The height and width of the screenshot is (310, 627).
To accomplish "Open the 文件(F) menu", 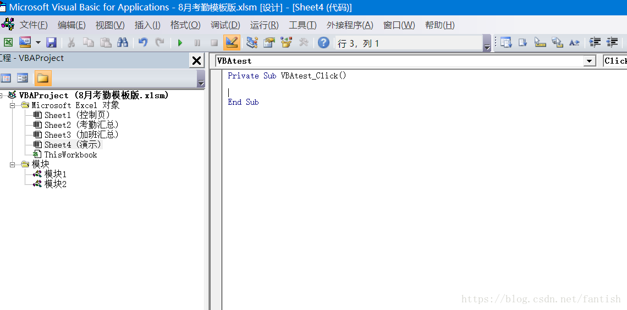I will click(x=34, y=25).
